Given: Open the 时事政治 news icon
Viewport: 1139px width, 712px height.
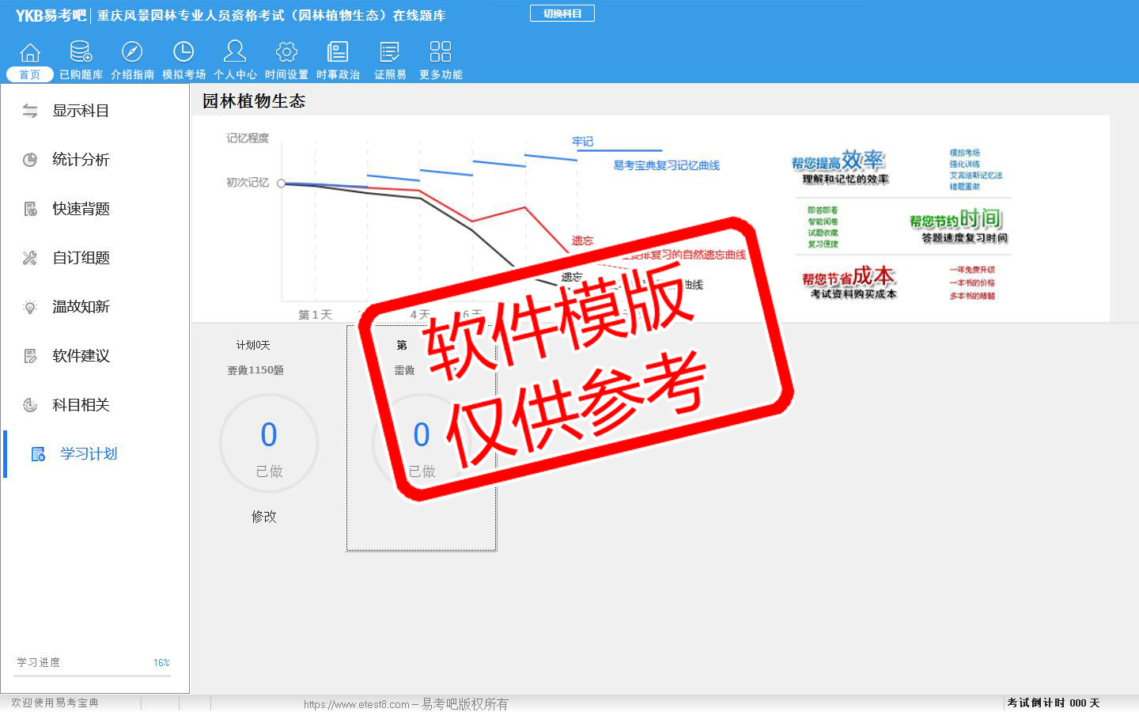Looking at the screenshot, I should click(x=338, y=52).
